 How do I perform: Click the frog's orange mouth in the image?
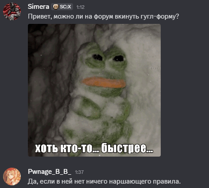pos(104,83)
